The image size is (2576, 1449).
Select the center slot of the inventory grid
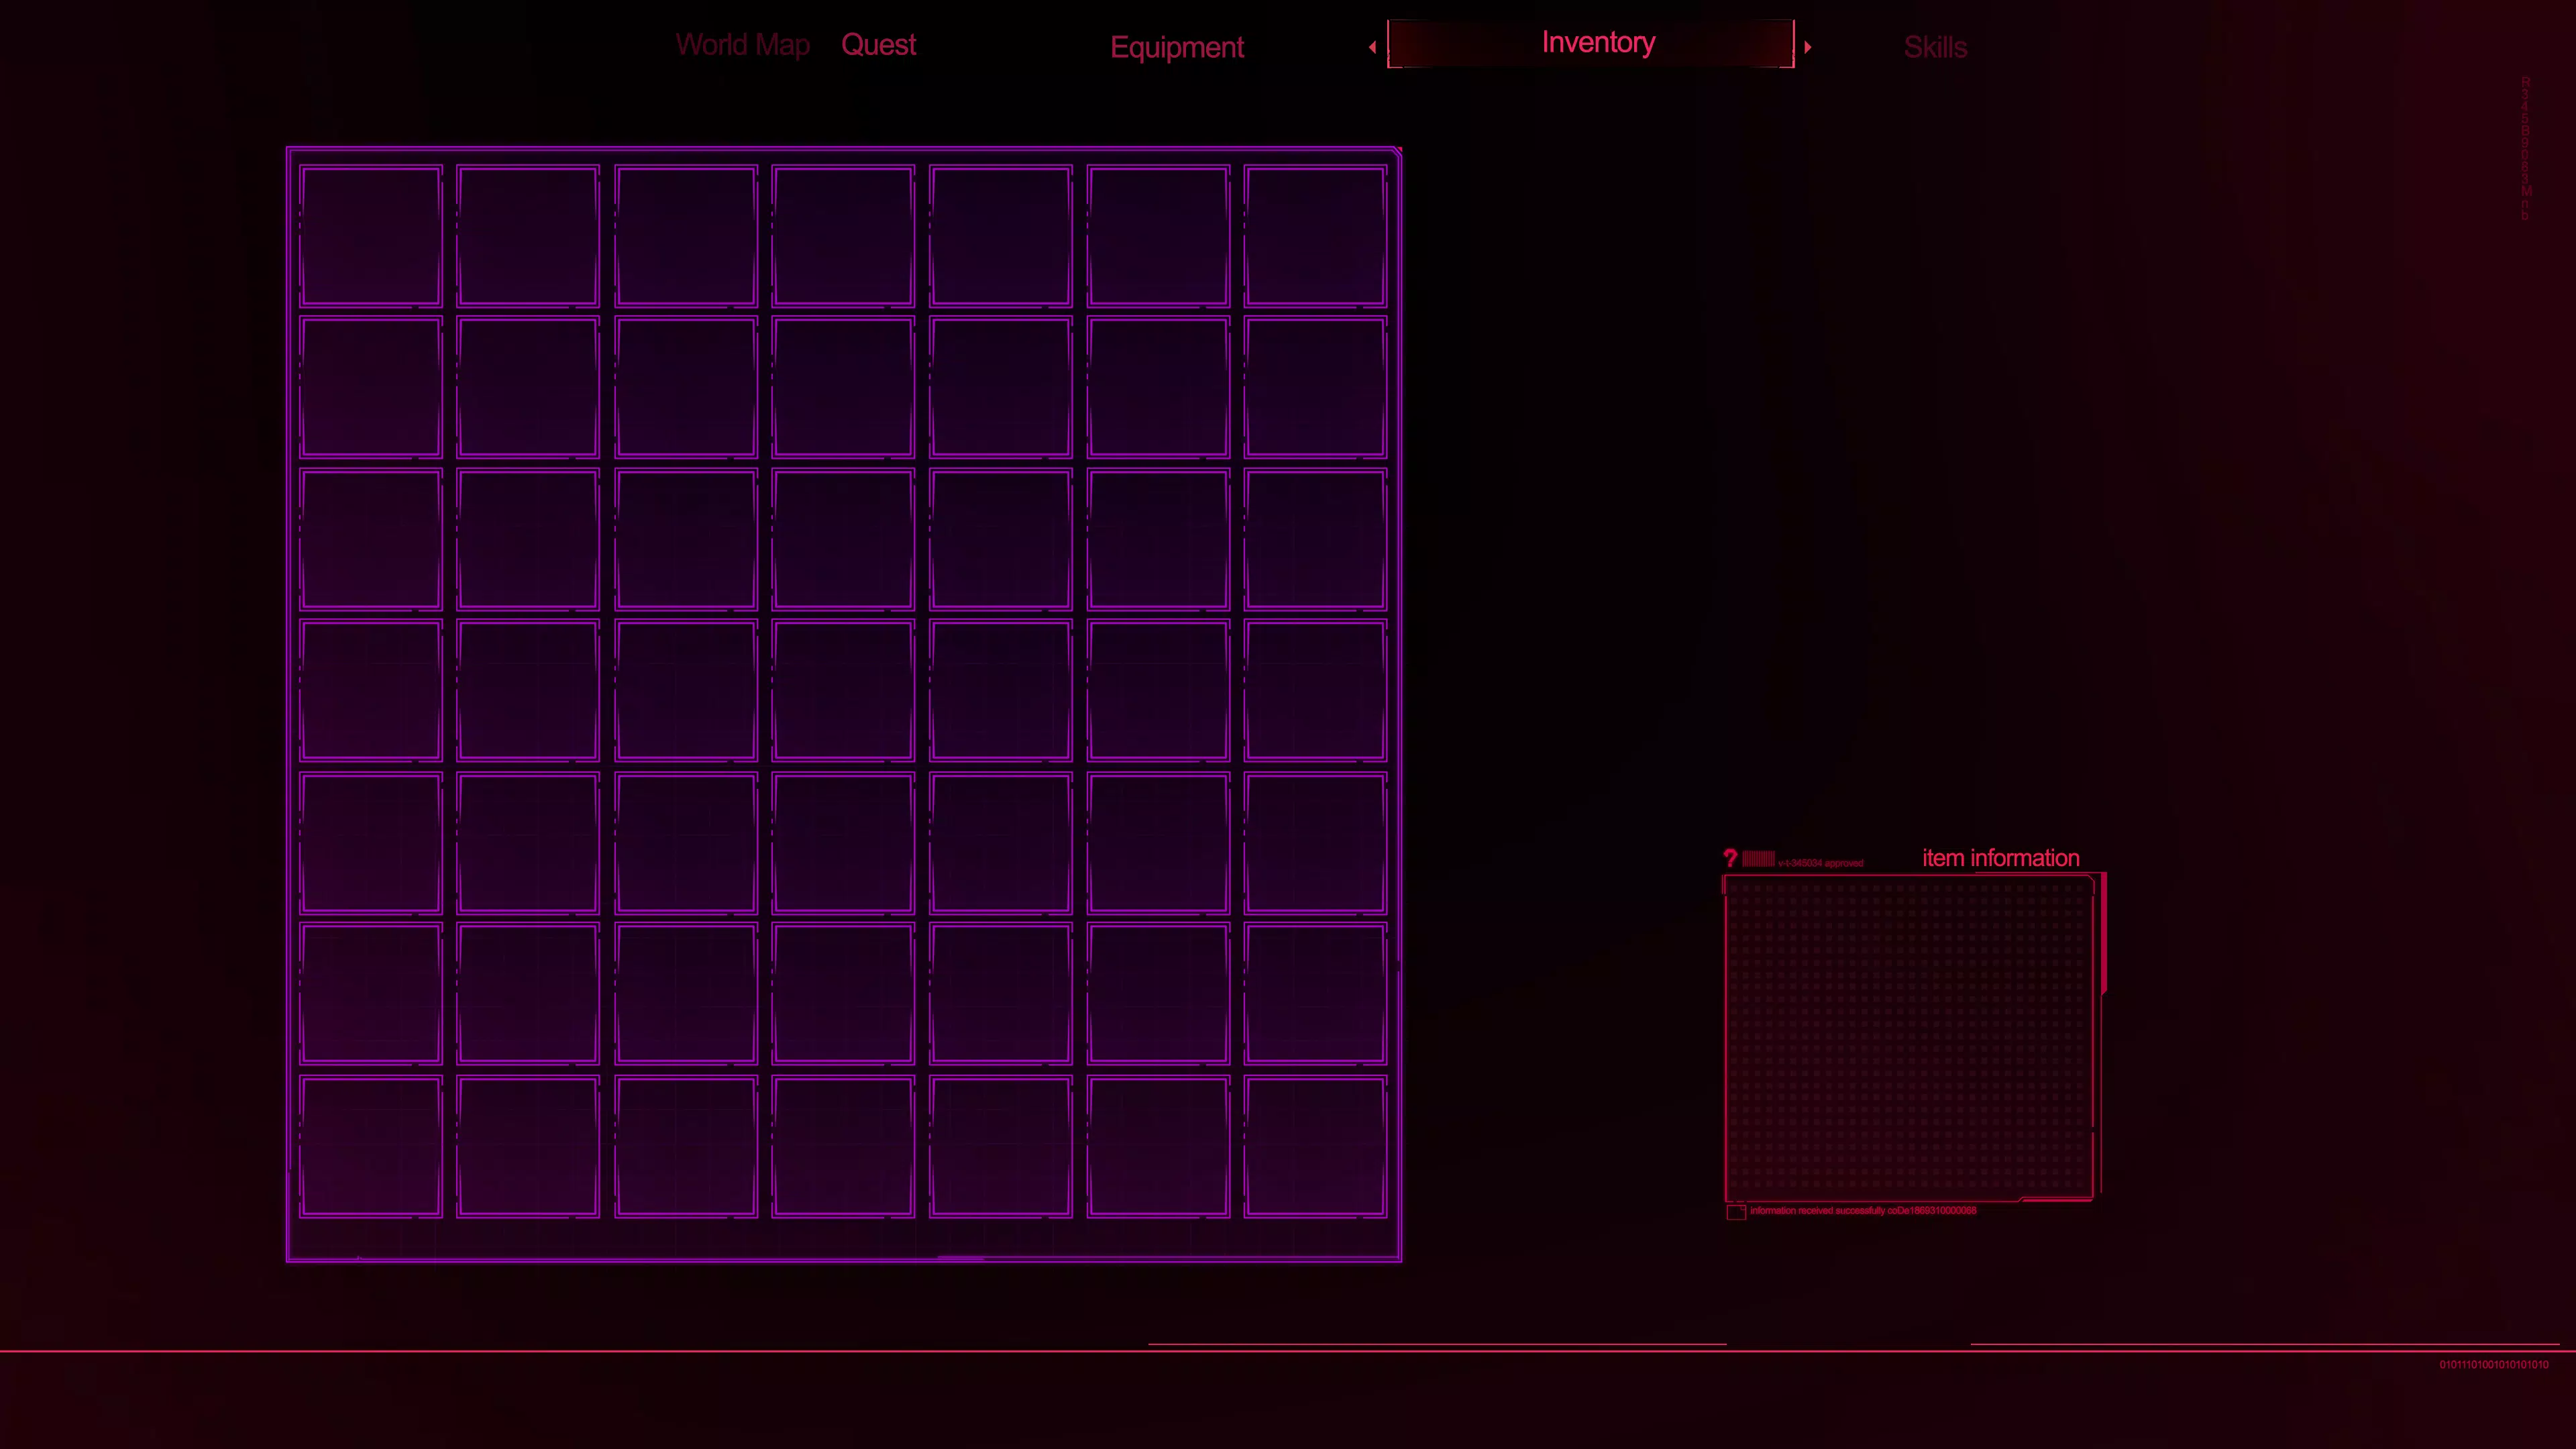click(x=843, y=691)
